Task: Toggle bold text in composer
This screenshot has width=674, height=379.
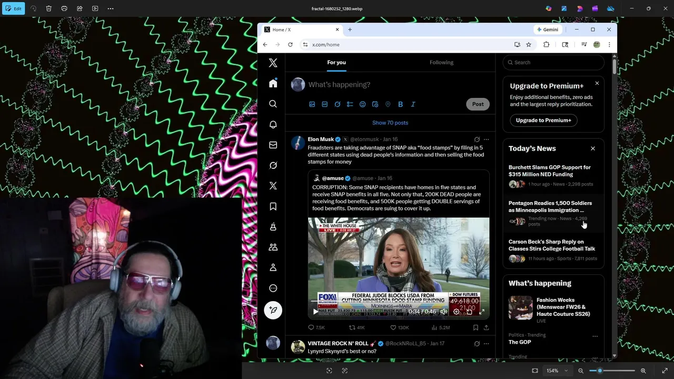Action: tap(400, 104)
